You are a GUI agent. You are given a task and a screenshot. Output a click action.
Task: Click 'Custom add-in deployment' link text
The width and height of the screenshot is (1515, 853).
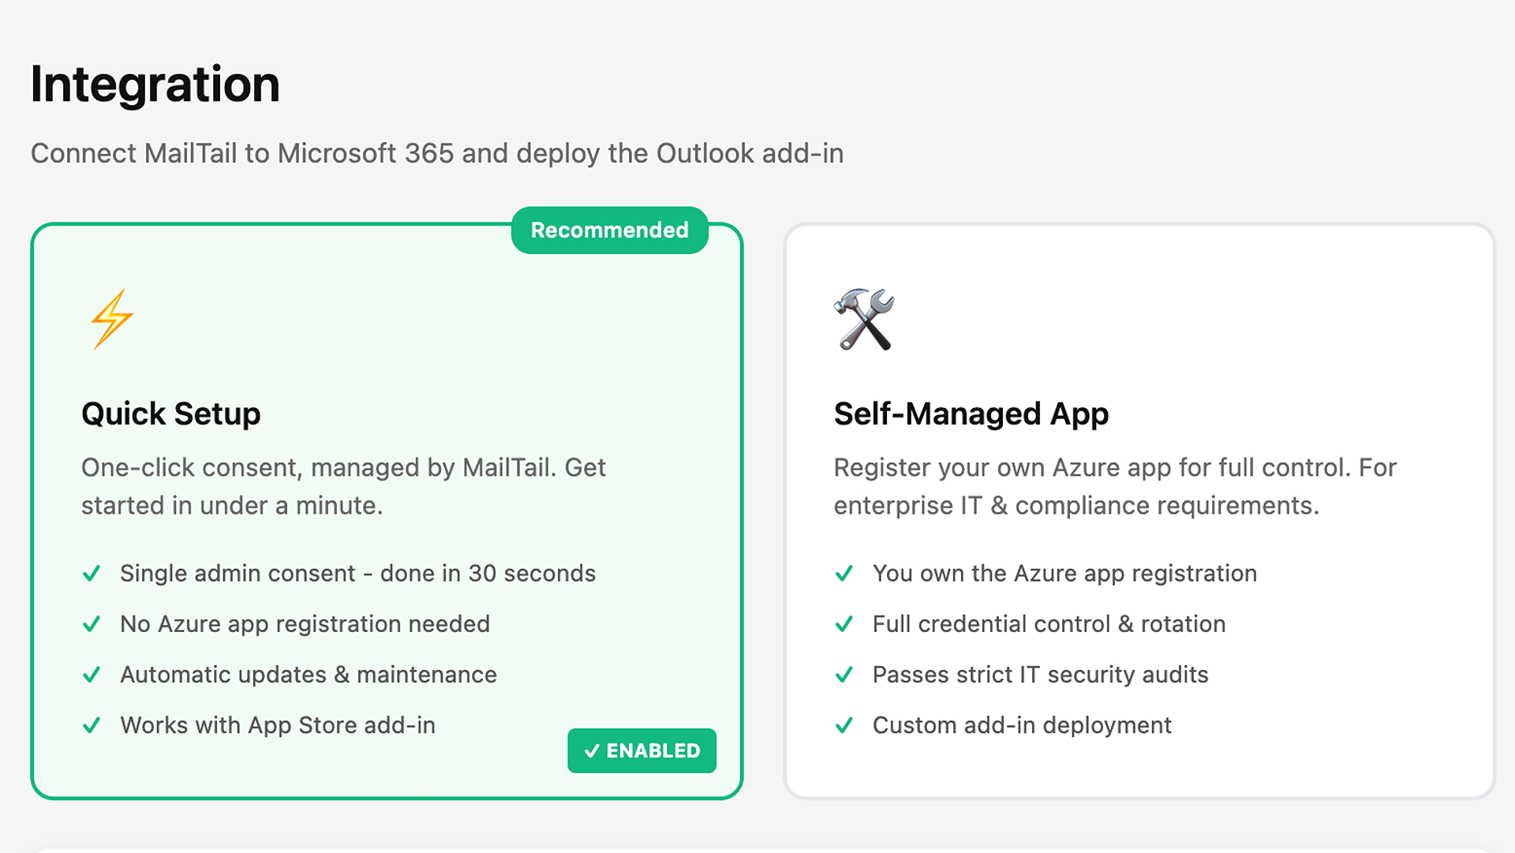coord(1021,725)
